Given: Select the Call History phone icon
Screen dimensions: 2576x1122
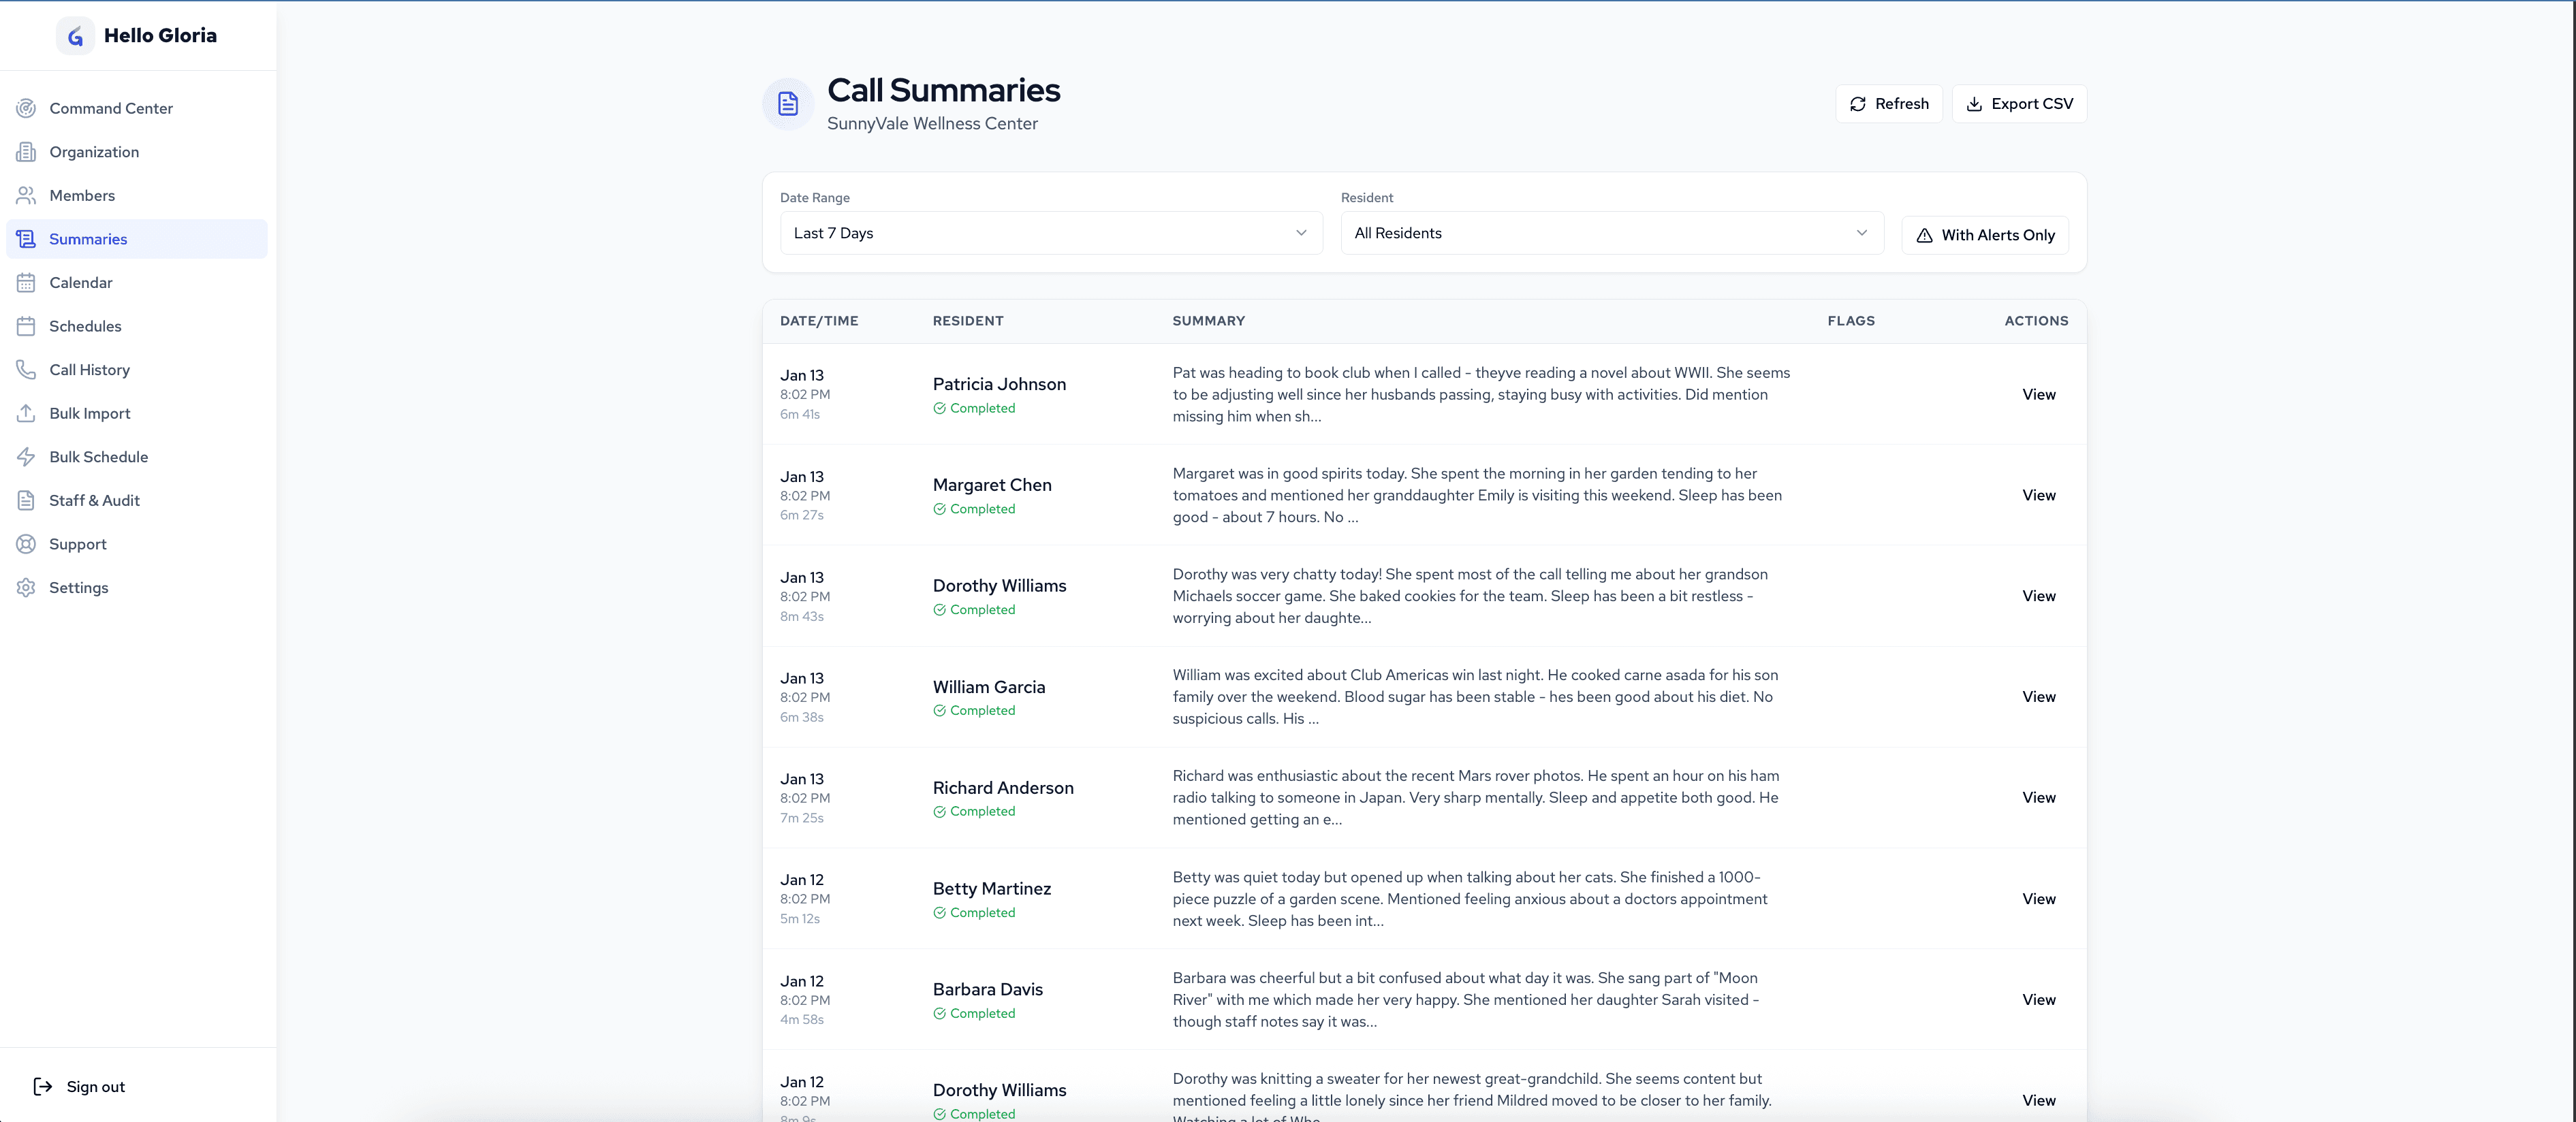Looking at the screenshot, I should (x=26, y=369).
